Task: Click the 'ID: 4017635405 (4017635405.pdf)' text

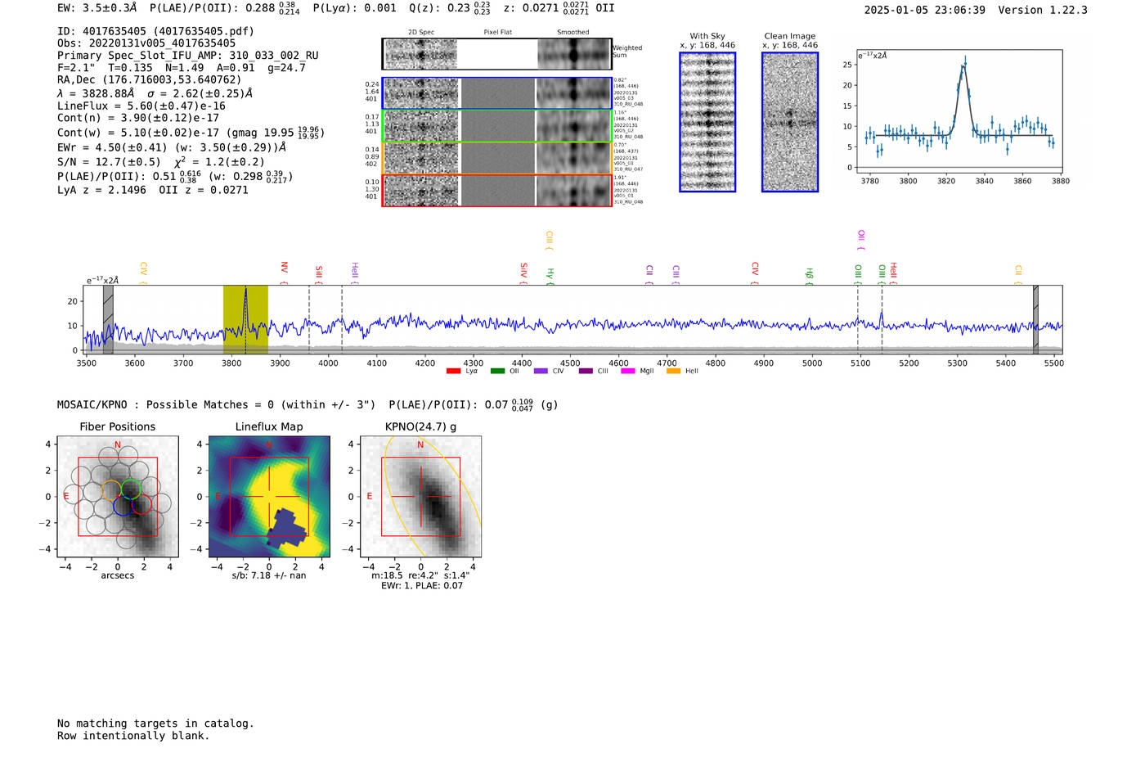Action: tap(155, 31)
